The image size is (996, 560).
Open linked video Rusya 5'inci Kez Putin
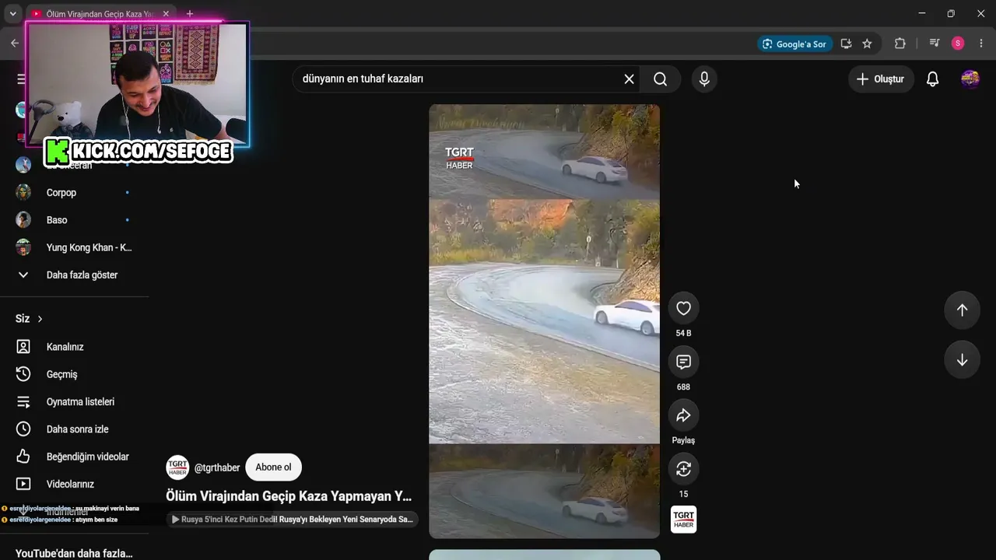click(293, 520)
